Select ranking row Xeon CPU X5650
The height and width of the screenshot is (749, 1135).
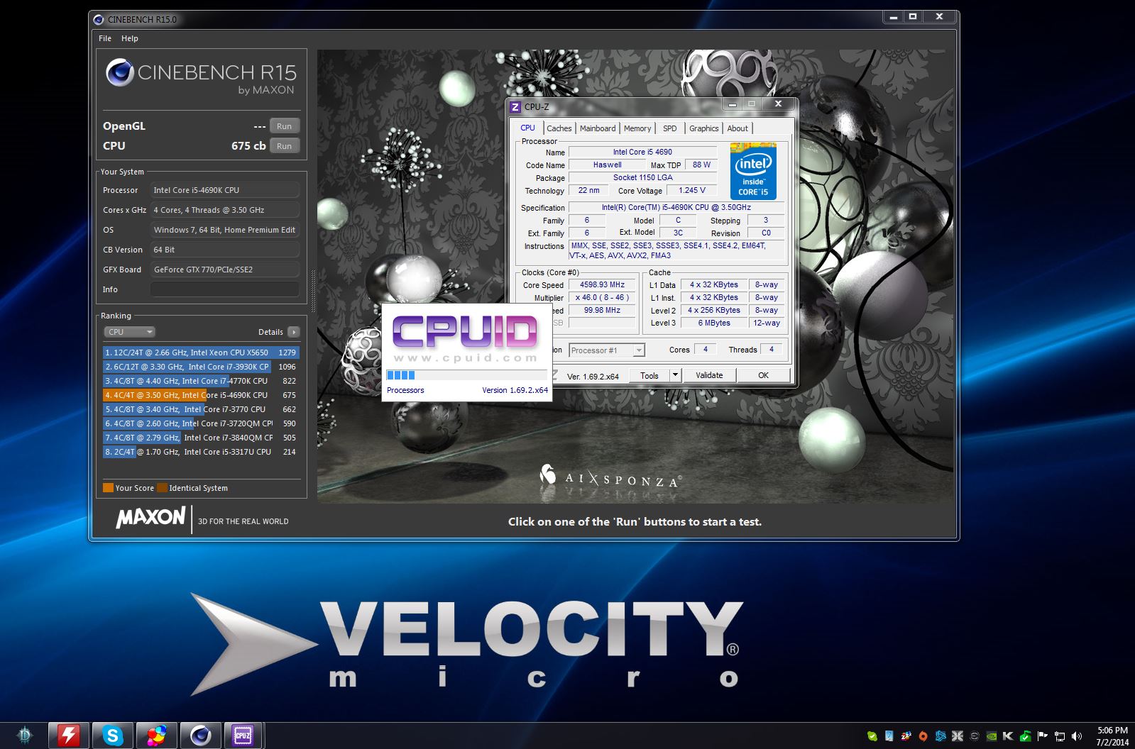pos(201,353)
